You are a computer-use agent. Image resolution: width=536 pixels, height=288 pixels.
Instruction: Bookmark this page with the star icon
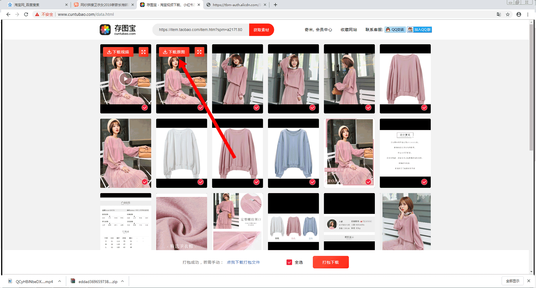pos(508,14)
